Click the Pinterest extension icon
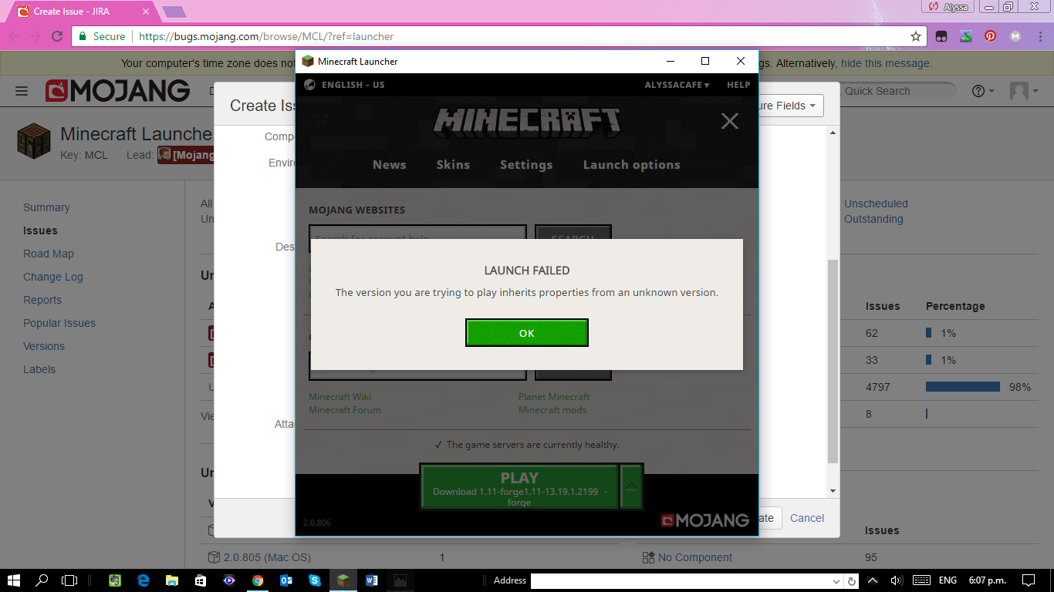The width and height of the screenshot is (1054, 592). coord(991,36)
